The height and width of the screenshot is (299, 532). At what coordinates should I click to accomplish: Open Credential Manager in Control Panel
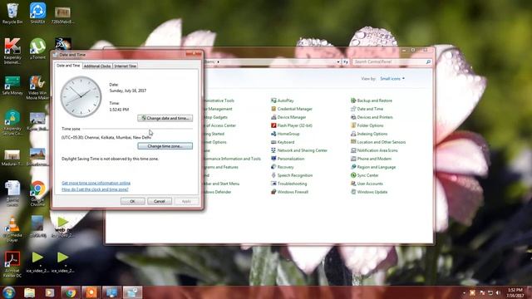tap(292, 109)
